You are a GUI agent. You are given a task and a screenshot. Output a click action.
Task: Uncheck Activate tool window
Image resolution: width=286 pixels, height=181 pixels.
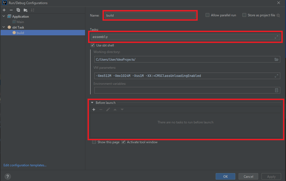coord(124,142)
